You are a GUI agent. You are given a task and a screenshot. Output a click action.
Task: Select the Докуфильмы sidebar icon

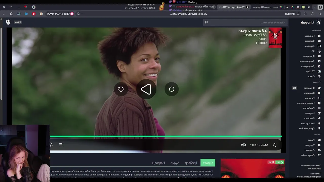tap(319, 61)
